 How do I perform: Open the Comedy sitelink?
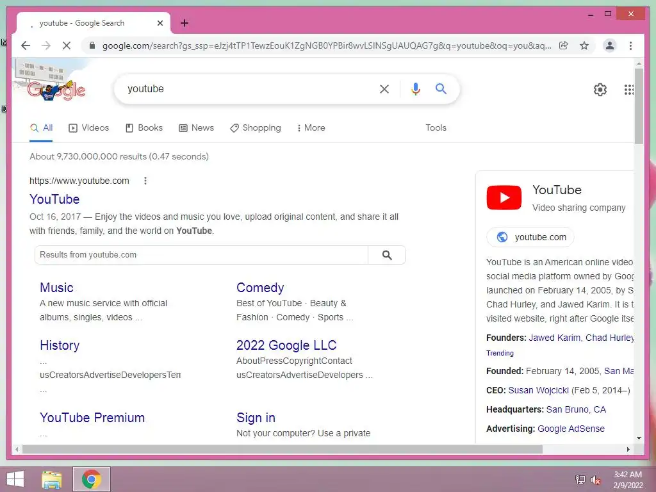click(260, 288)
